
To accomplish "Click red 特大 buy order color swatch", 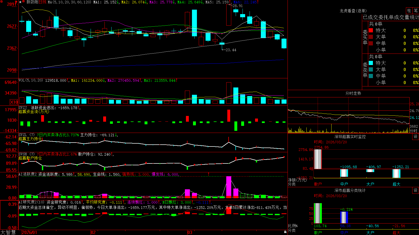I will coord(371,30).
